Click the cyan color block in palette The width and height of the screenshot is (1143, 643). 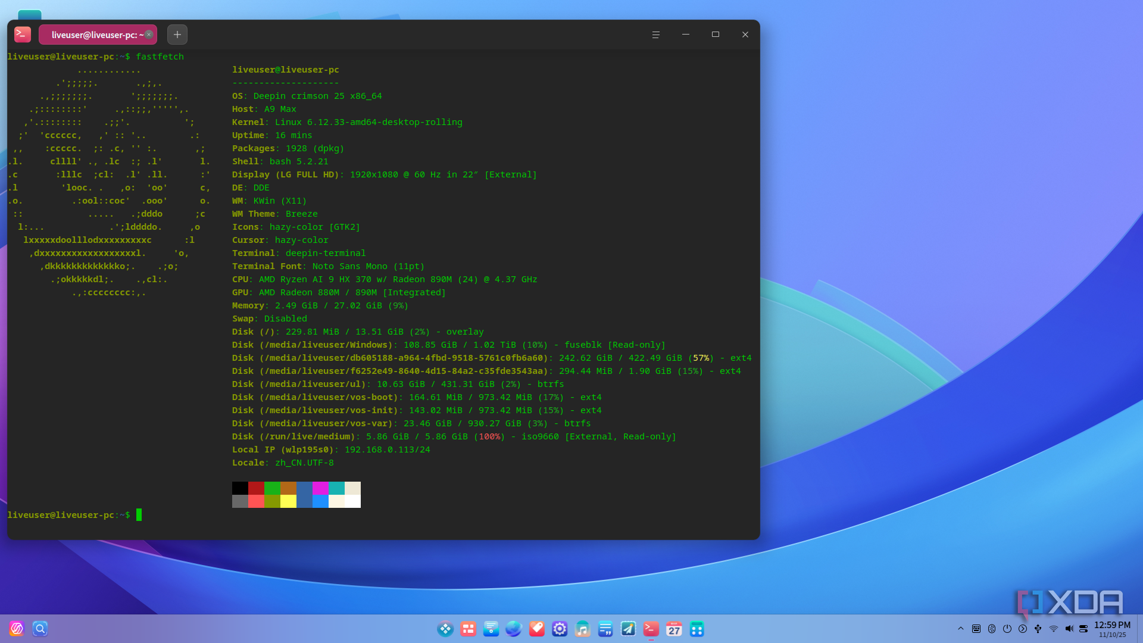coord(336,488)
